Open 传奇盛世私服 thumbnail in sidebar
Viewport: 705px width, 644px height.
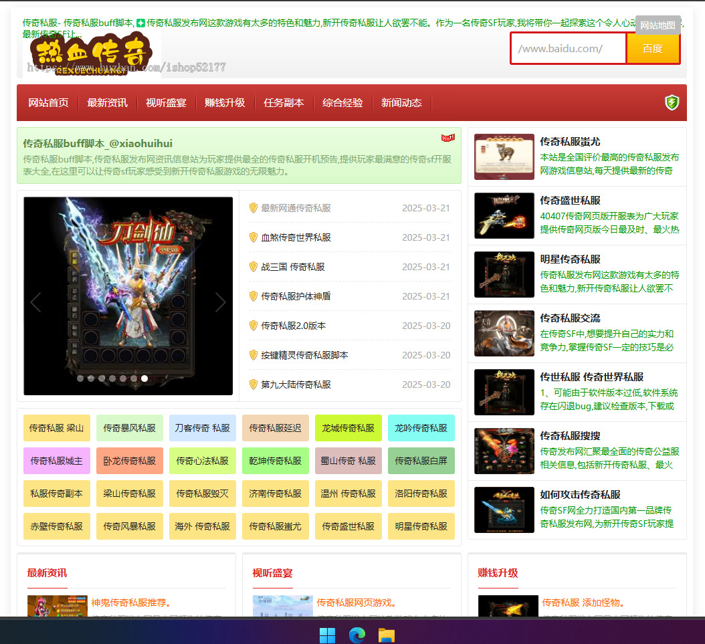point(504,216)
